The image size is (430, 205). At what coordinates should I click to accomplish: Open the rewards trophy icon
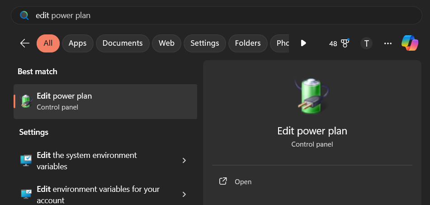345,43
